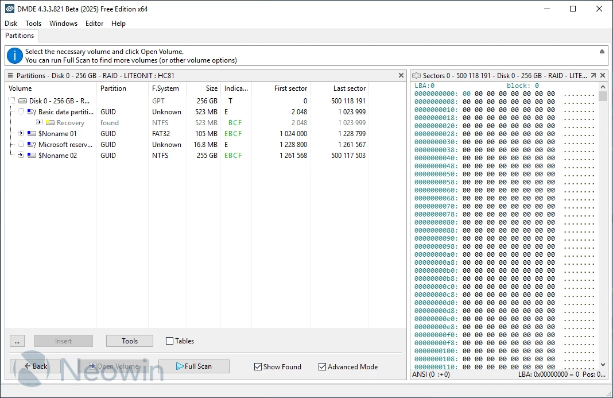Click the DMDE app icon in the title bar
613x398 pixels.
pyautogui.click(x=9, y=9)
